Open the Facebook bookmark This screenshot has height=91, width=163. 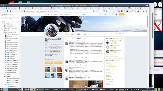(x=8, y=36)
